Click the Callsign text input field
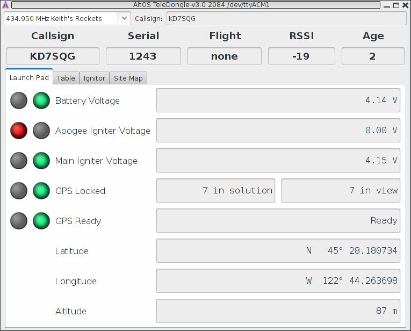The width and height of the screenshot is (411, 331). click(286, 18)
